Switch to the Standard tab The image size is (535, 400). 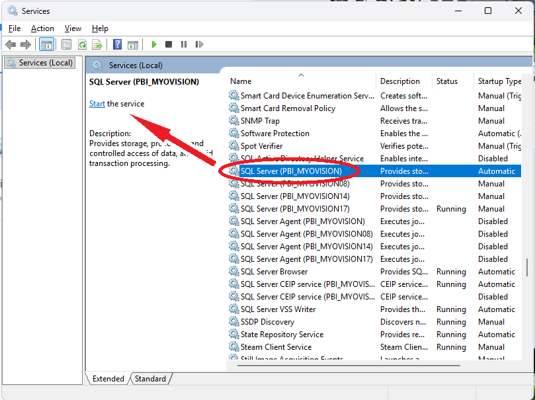coord(150,379)
